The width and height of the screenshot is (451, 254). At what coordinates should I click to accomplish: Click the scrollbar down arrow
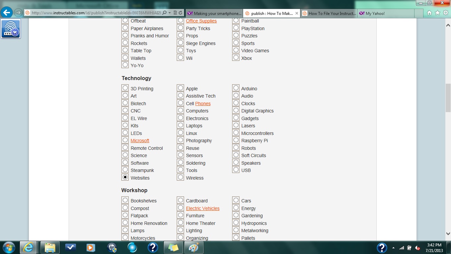click(448, 233)
